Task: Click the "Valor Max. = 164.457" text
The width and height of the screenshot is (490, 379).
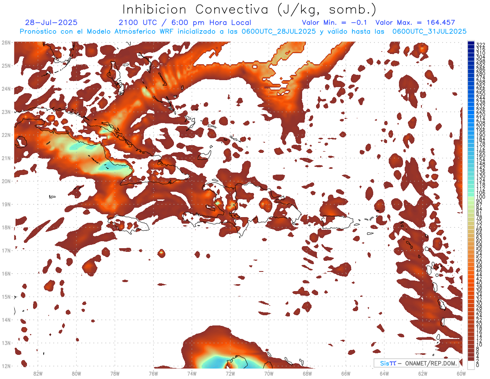Action: (x=415, y=23)
